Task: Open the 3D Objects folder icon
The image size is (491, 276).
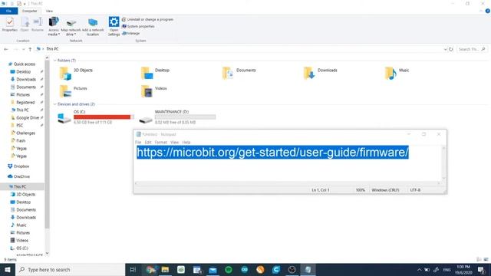Action: (65, 74)
